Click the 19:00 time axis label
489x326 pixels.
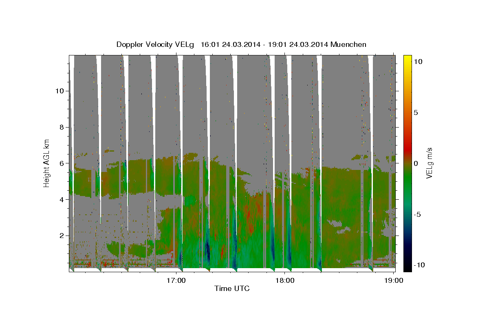coord(393,280)
